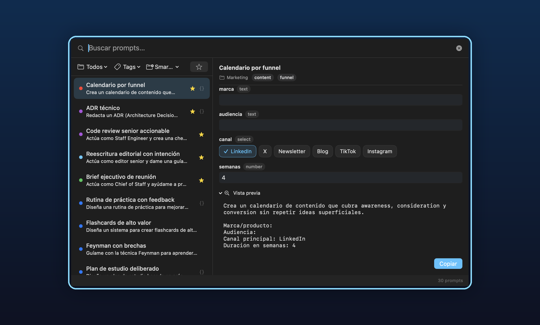Toggle star on Code review senior accionable
Image resolution: width=540 pixels, height=325 pixels.
[201, 134]
